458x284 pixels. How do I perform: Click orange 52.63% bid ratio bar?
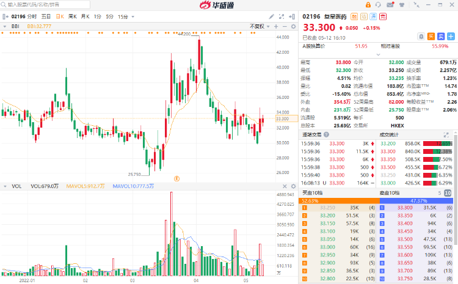[339, 201]
